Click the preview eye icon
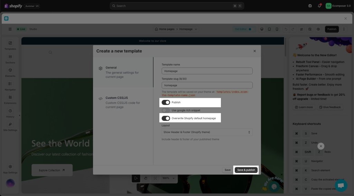 tap(318, 29)
